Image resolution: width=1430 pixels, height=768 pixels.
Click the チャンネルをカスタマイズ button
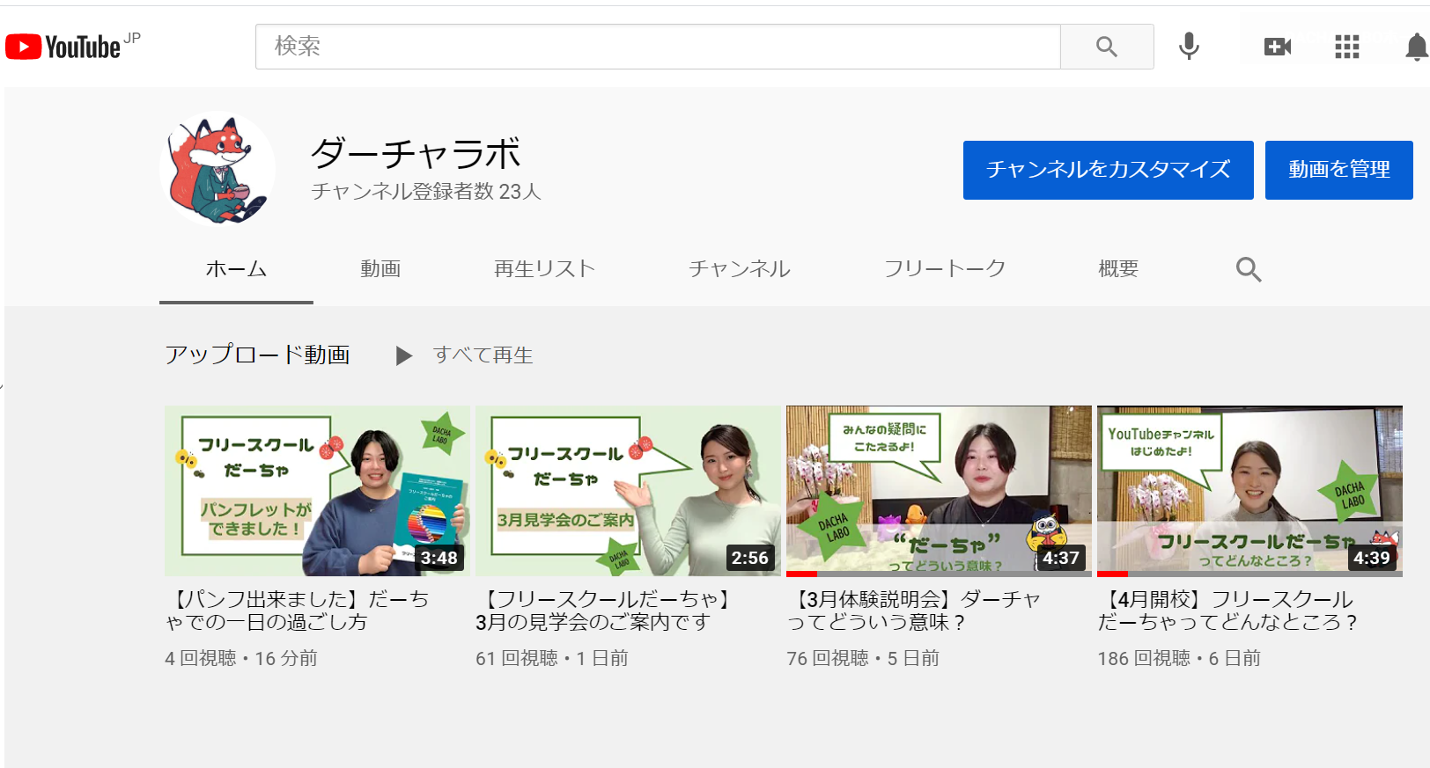[x=1108, y=170]
